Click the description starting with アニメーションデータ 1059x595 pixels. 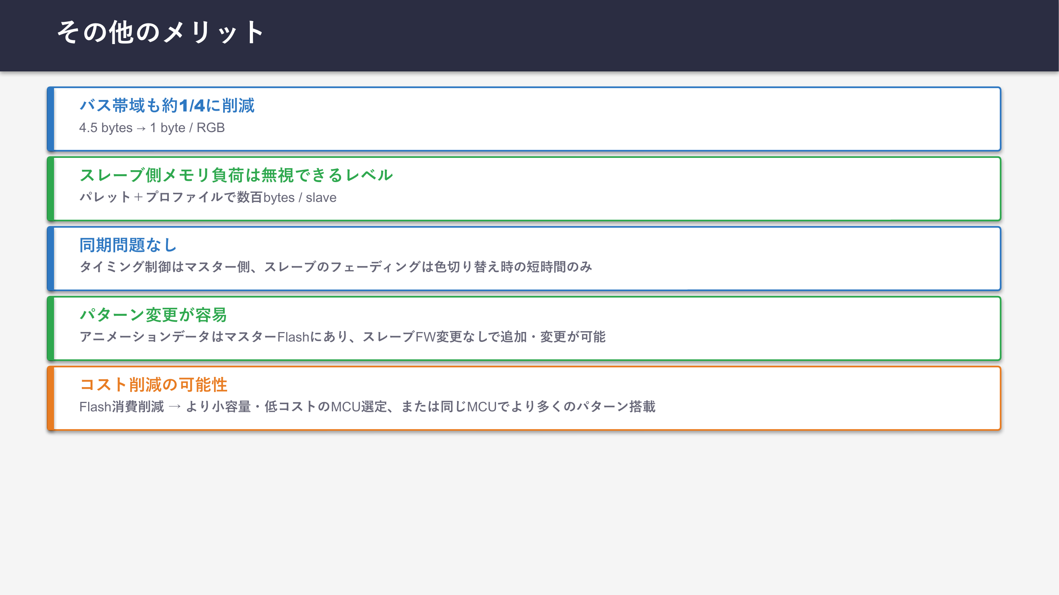coord(342,337)
